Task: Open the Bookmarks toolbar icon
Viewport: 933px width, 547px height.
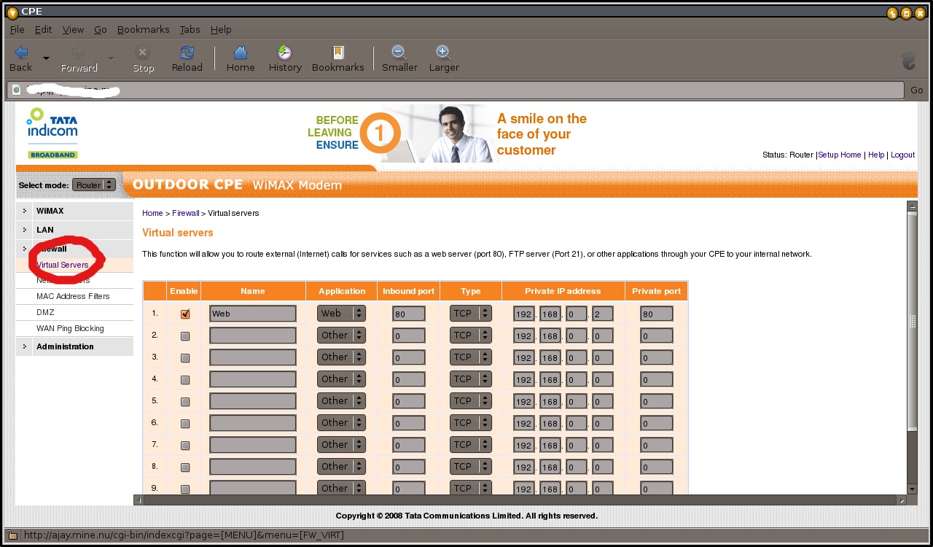Action: 338,53
